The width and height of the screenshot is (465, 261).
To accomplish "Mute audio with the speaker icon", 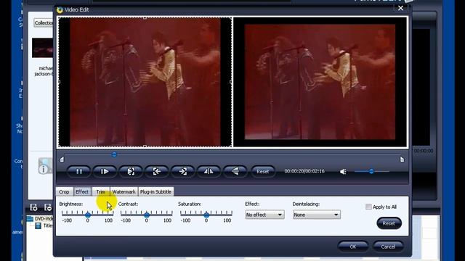I will [x=343, y=172].
